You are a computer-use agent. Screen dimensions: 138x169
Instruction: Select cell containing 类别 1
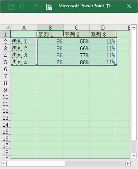pos(24,41)
